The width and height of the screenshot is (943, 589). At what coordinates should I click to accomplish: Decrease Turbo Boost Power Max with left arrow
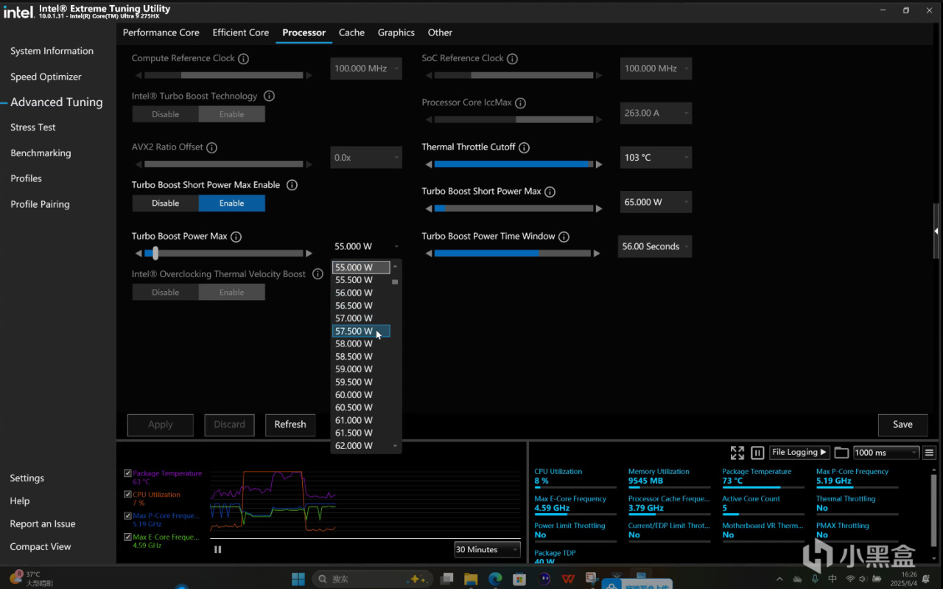(139, 254)
